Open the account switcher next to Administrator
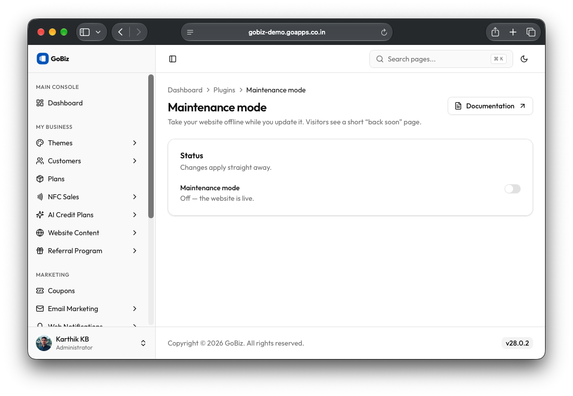This screenshot has width=573, height=396. 143,343
